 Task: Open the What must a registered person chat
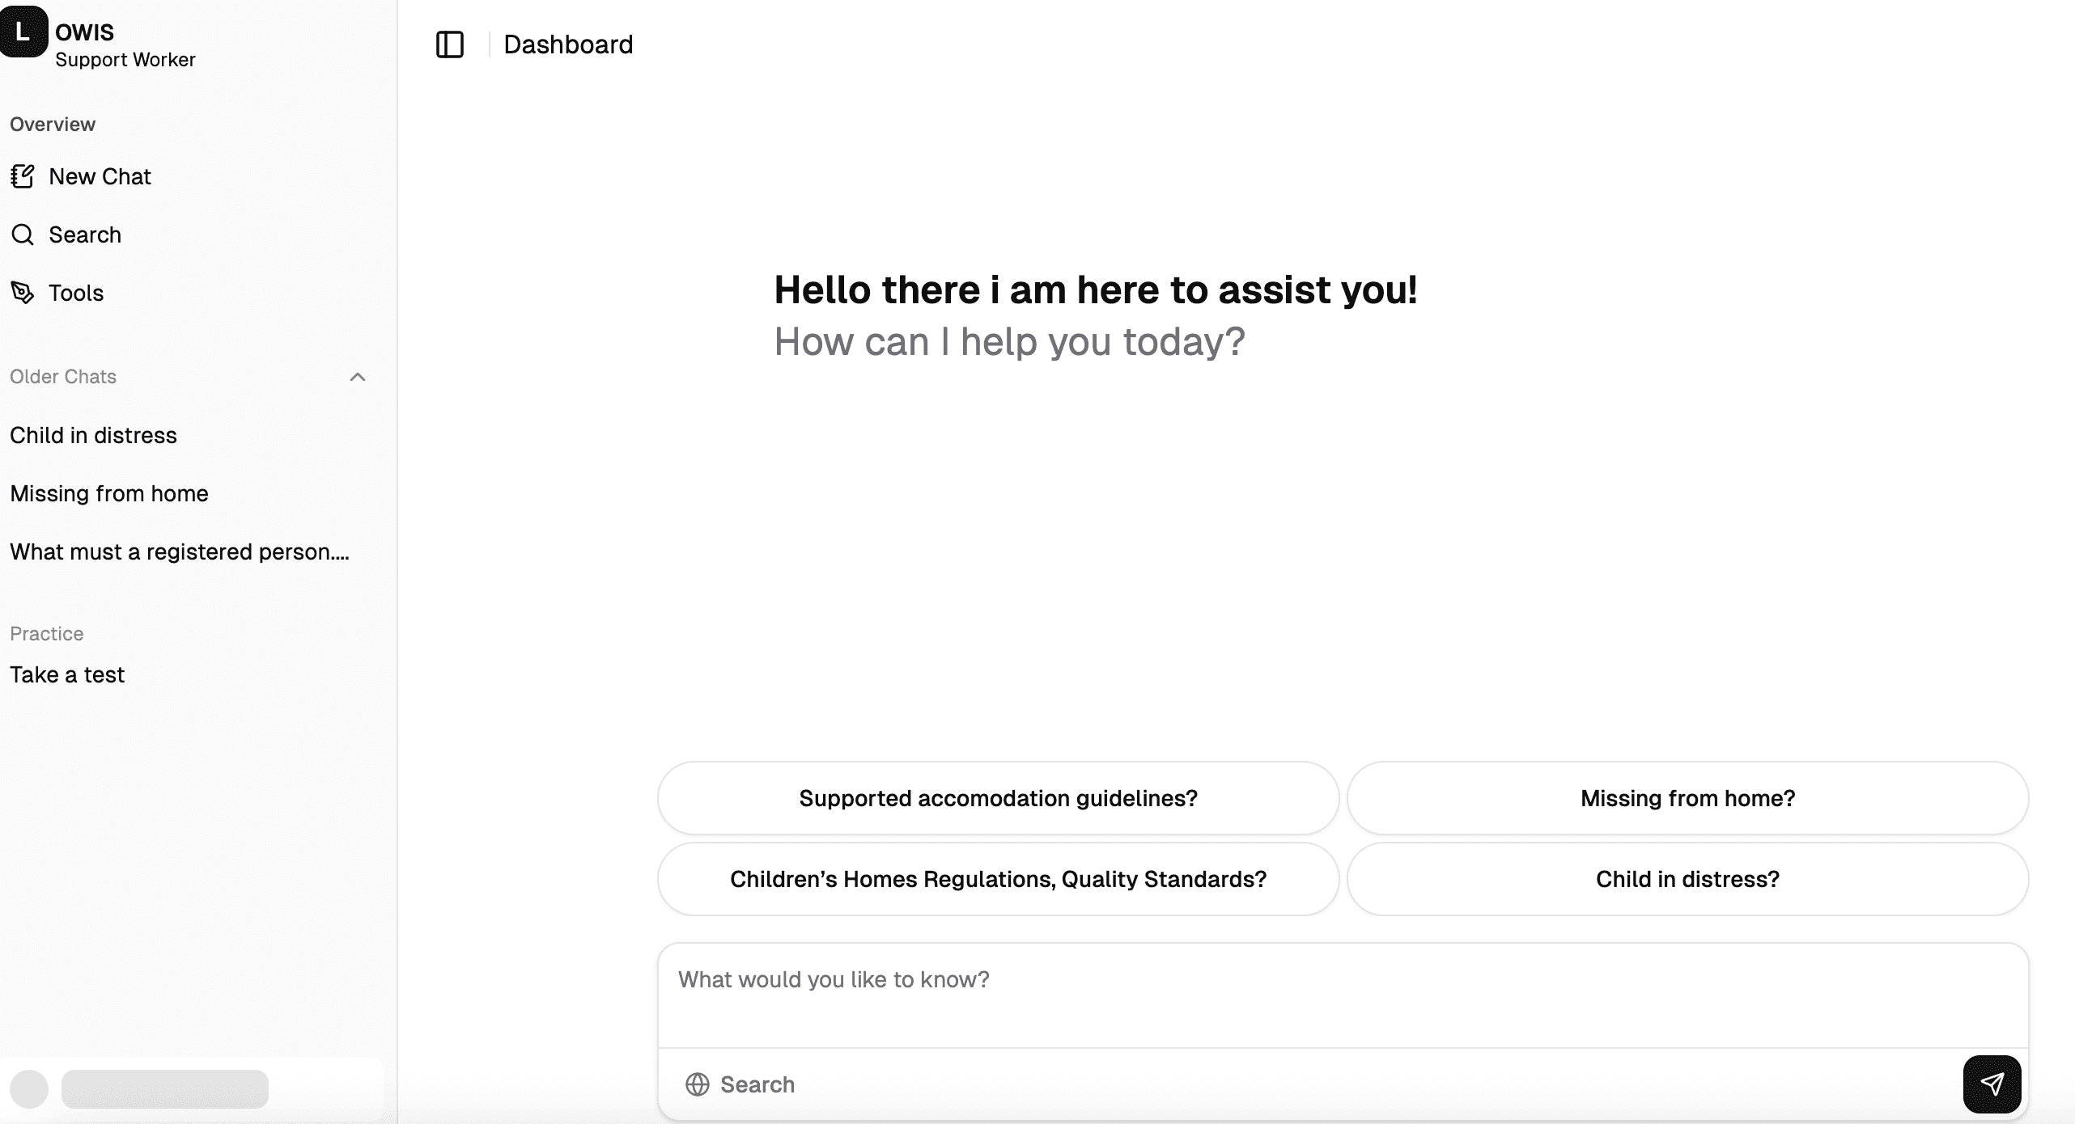click(179, 551)
